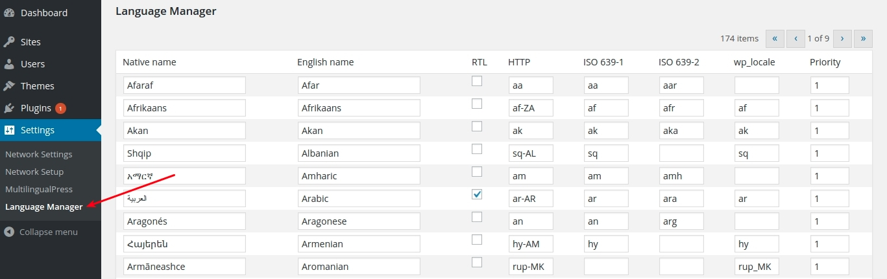Click the Collapse menu label
The width and height of the screenshot is (887, 279).
49,232
